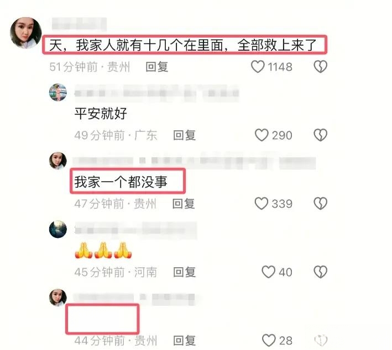Open avatar of 平安就好 commenter
Viewport: 392px width, 350px height.
58,92
